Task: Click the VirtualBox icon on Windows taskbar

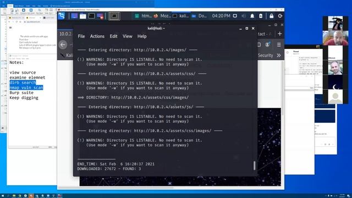Action: (59, 196)
